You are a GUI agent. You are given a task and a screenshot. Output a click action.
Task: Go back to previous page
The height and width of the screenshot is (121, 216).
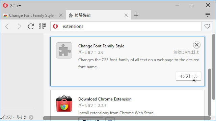pos(7,26)
